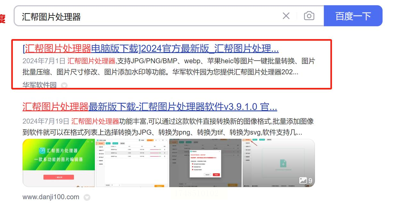Screen dimensions: 398x206
Task: Click the 华军软件园 source label
Action: 39,85
